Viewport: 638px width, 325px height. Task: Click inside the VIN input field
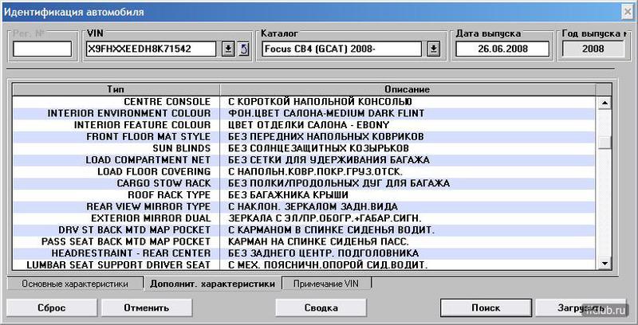click(151, 49)
